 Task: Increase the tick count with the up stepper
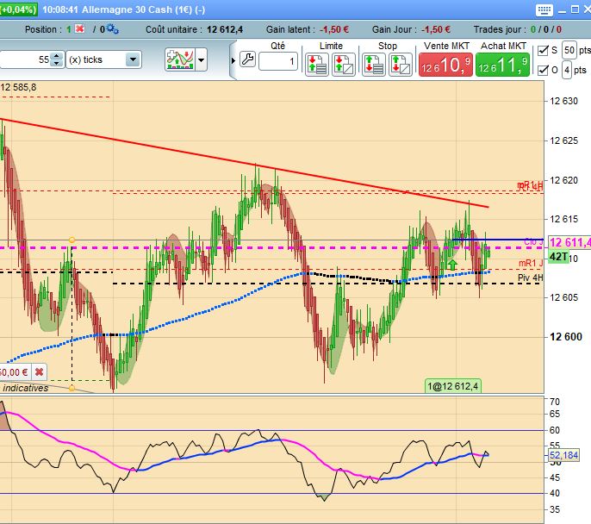(57, 56)
